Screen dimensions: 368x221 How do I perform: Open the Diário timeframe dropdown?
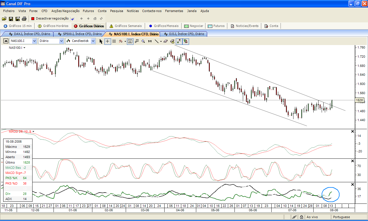(61, 41)
